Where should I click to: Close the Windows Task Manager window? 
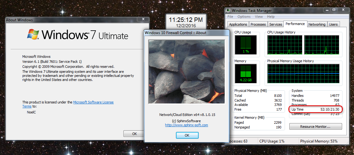[x=344, y=10]
